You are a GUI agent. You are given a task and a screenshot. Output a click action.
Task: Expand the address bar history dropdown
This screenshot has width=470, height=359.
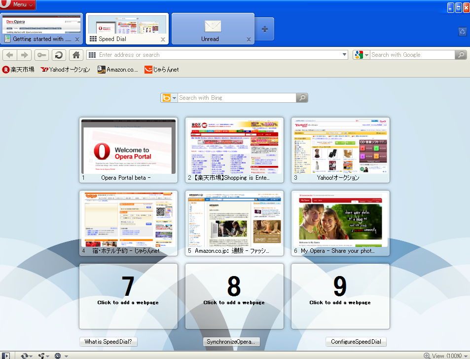[344, 55]
